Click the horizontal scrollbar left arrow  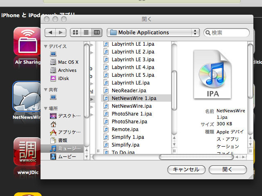237,157
